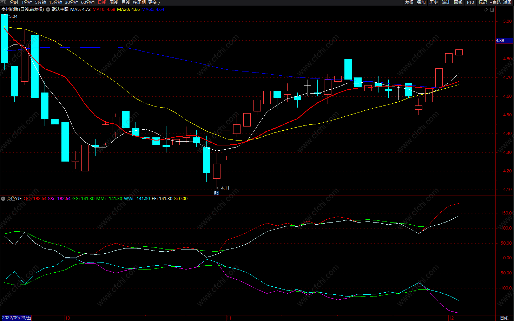
Task: Select the 60分钟 period tab
Action: point(88,2)
